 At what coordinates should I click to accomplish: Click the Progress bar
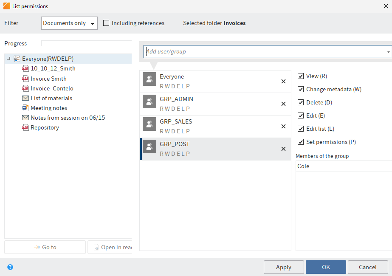click(x=86, y=43)
